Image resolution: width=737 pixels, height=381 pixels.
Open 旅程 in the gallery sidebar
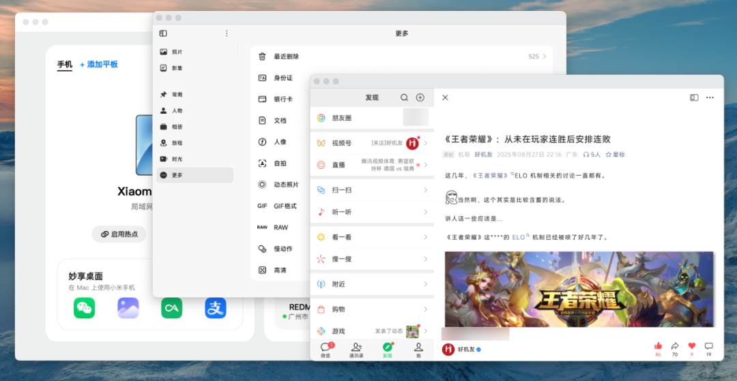coord(194,142)
